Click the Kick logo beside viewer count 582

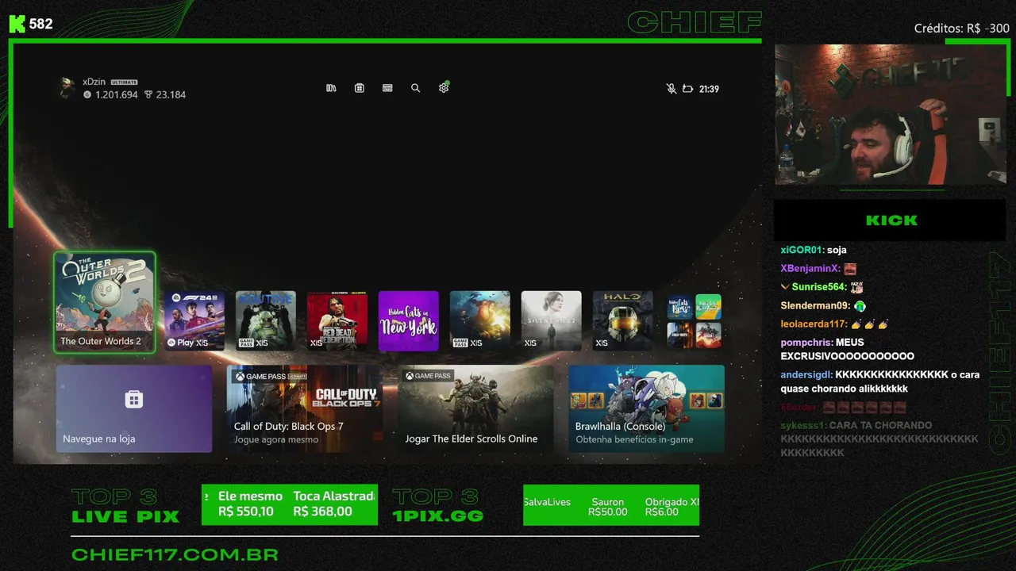point(17,24)
